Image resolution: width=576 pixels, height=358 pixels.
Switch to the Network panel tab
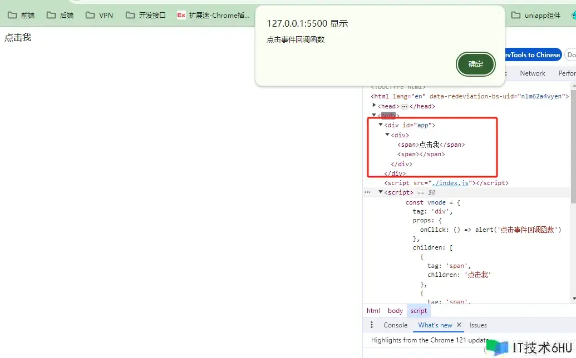point(532,73)
